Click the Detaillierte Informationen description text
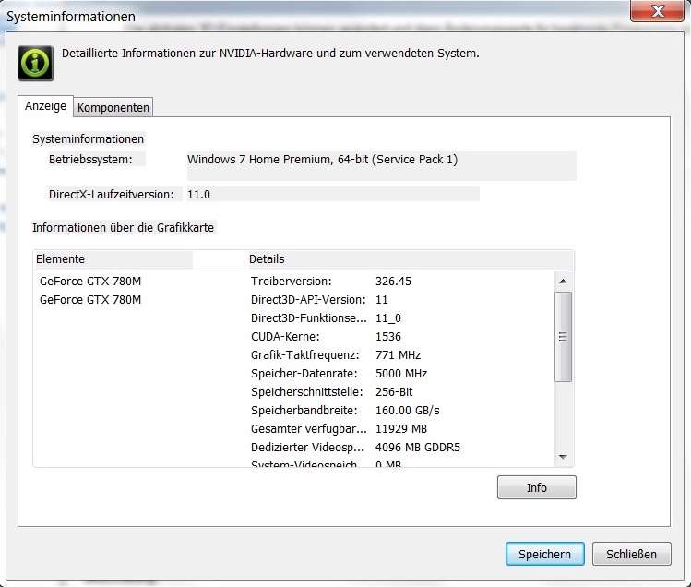691x587 pixels. click(270, 54)
